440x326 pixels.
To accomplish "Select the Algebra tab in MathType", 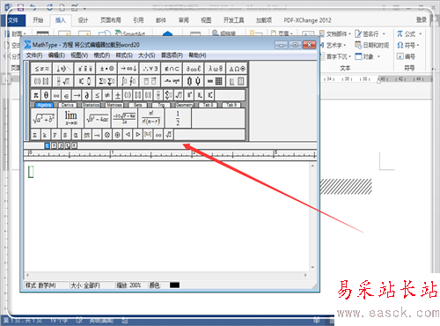I will point(44,105).
